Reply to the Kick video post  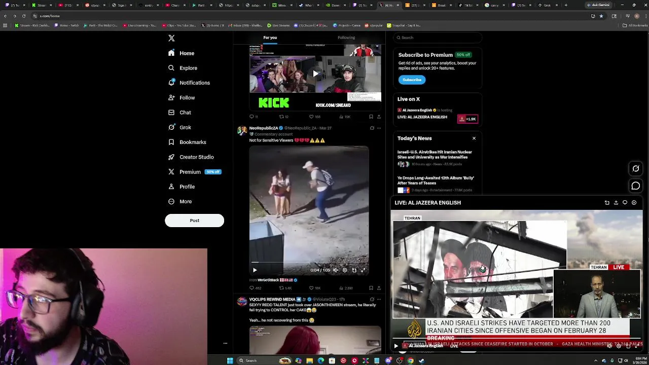coord(253,117)
